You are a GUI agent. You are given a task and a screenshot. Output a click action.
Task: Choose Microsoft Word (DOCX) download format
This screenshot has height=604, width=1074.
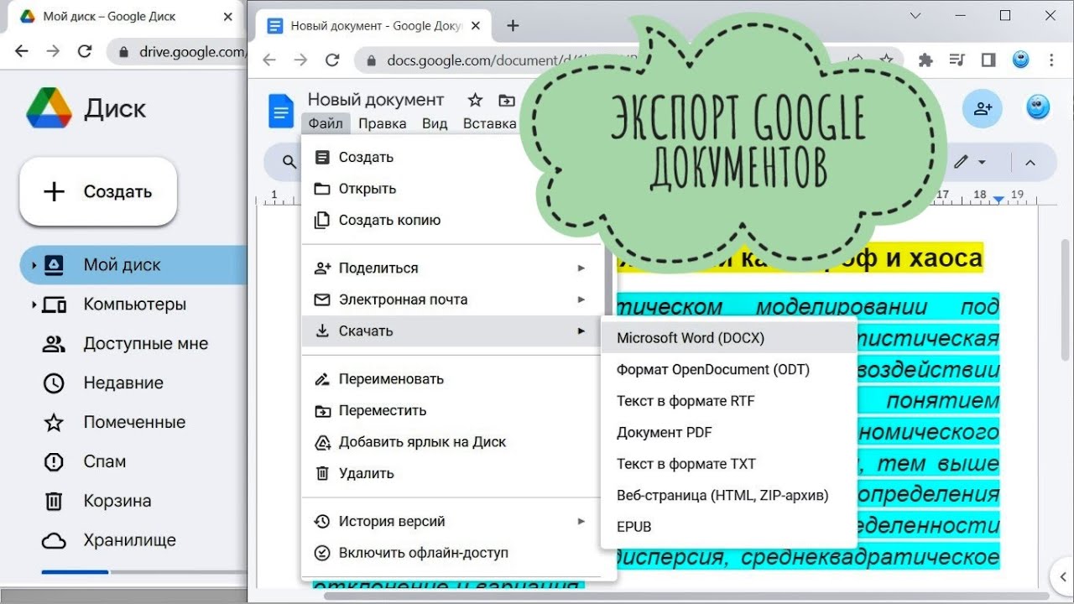click(729, 338)
